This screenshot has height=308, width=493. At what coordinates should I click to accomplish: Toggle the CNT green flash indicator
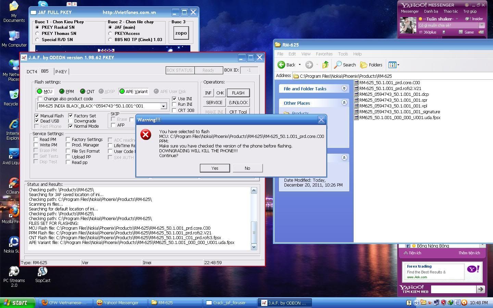(83, 91)
